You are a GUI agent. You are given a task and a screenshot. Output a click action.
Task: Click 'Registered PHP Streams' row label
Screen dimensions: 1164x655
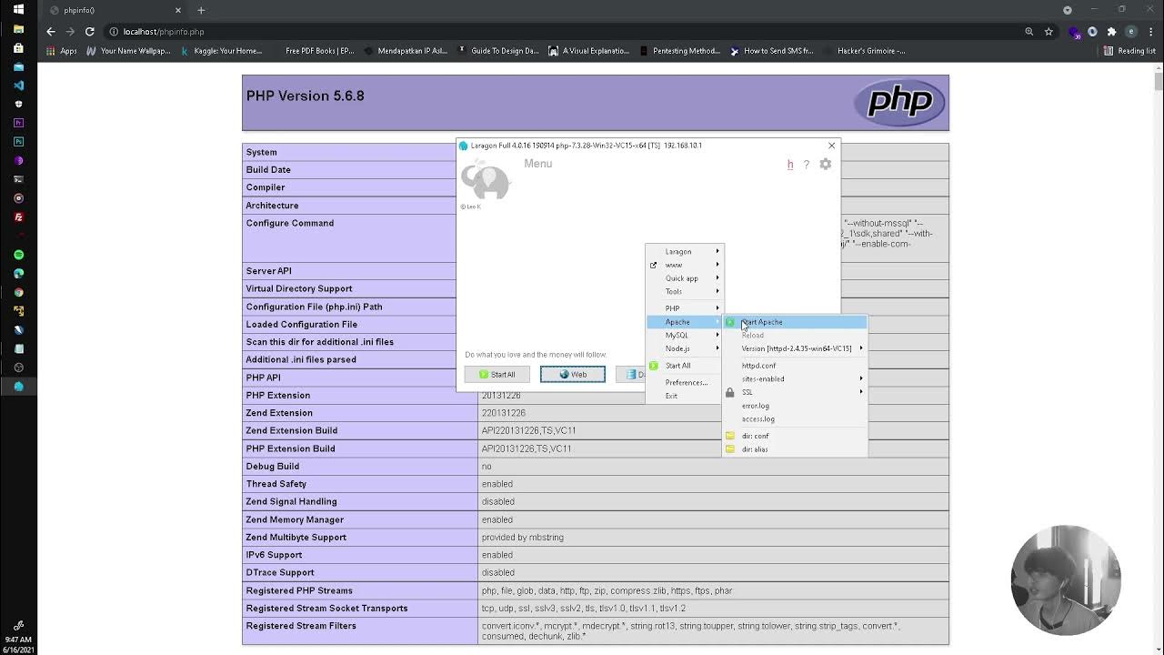click(x=299, y=590)
